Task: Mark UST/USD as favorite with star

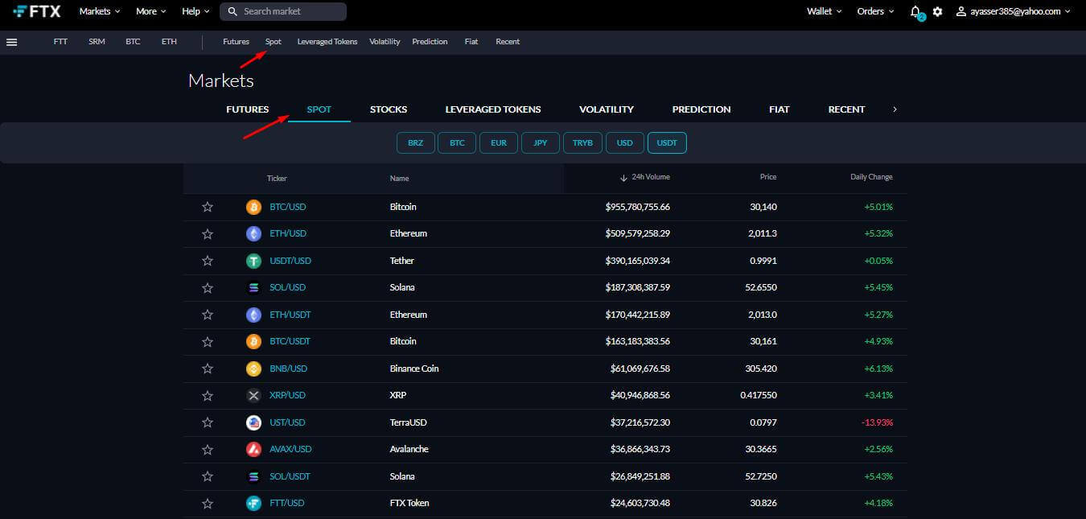Action: coord(208,422)
